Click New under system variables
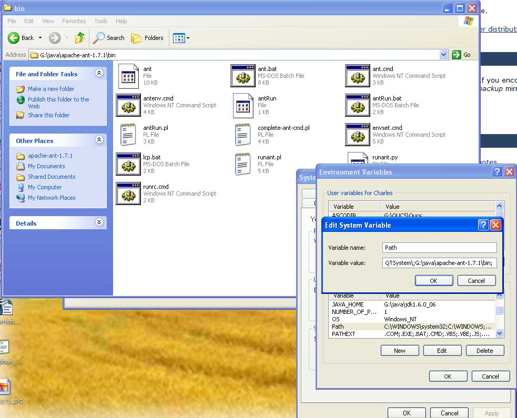Viewport: 517px width, 418px height. pos(400,350)
